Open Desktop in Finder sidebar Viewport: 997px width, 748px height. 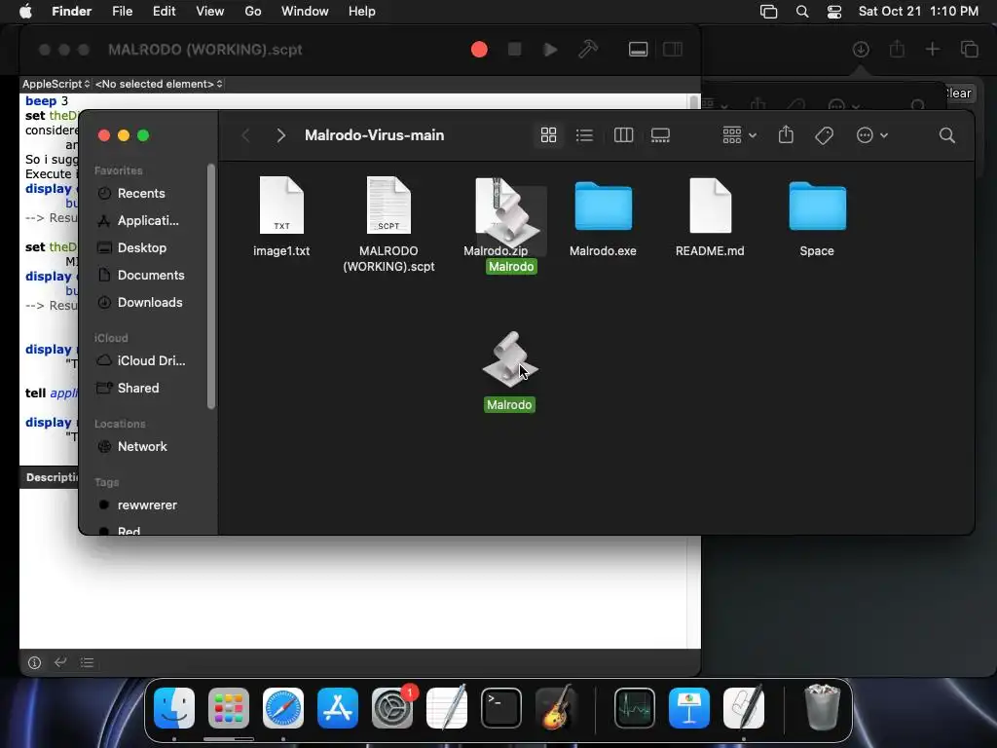click(x=141, y=248)
